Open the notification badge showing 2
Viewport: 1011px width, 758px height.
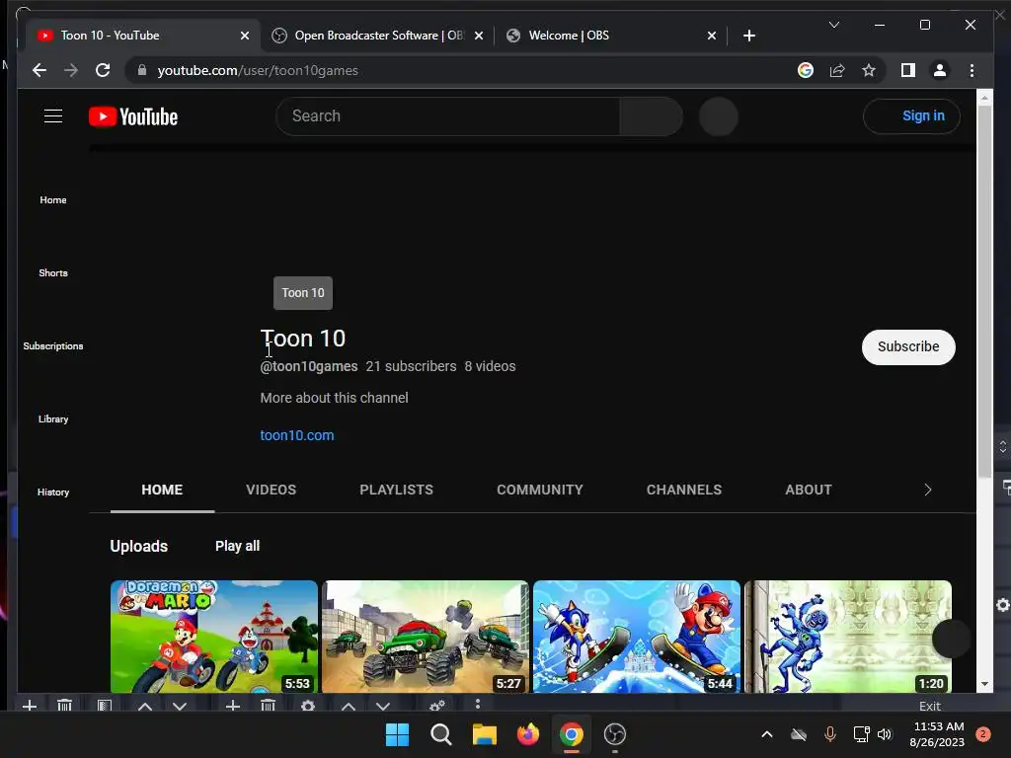point(982,734)
